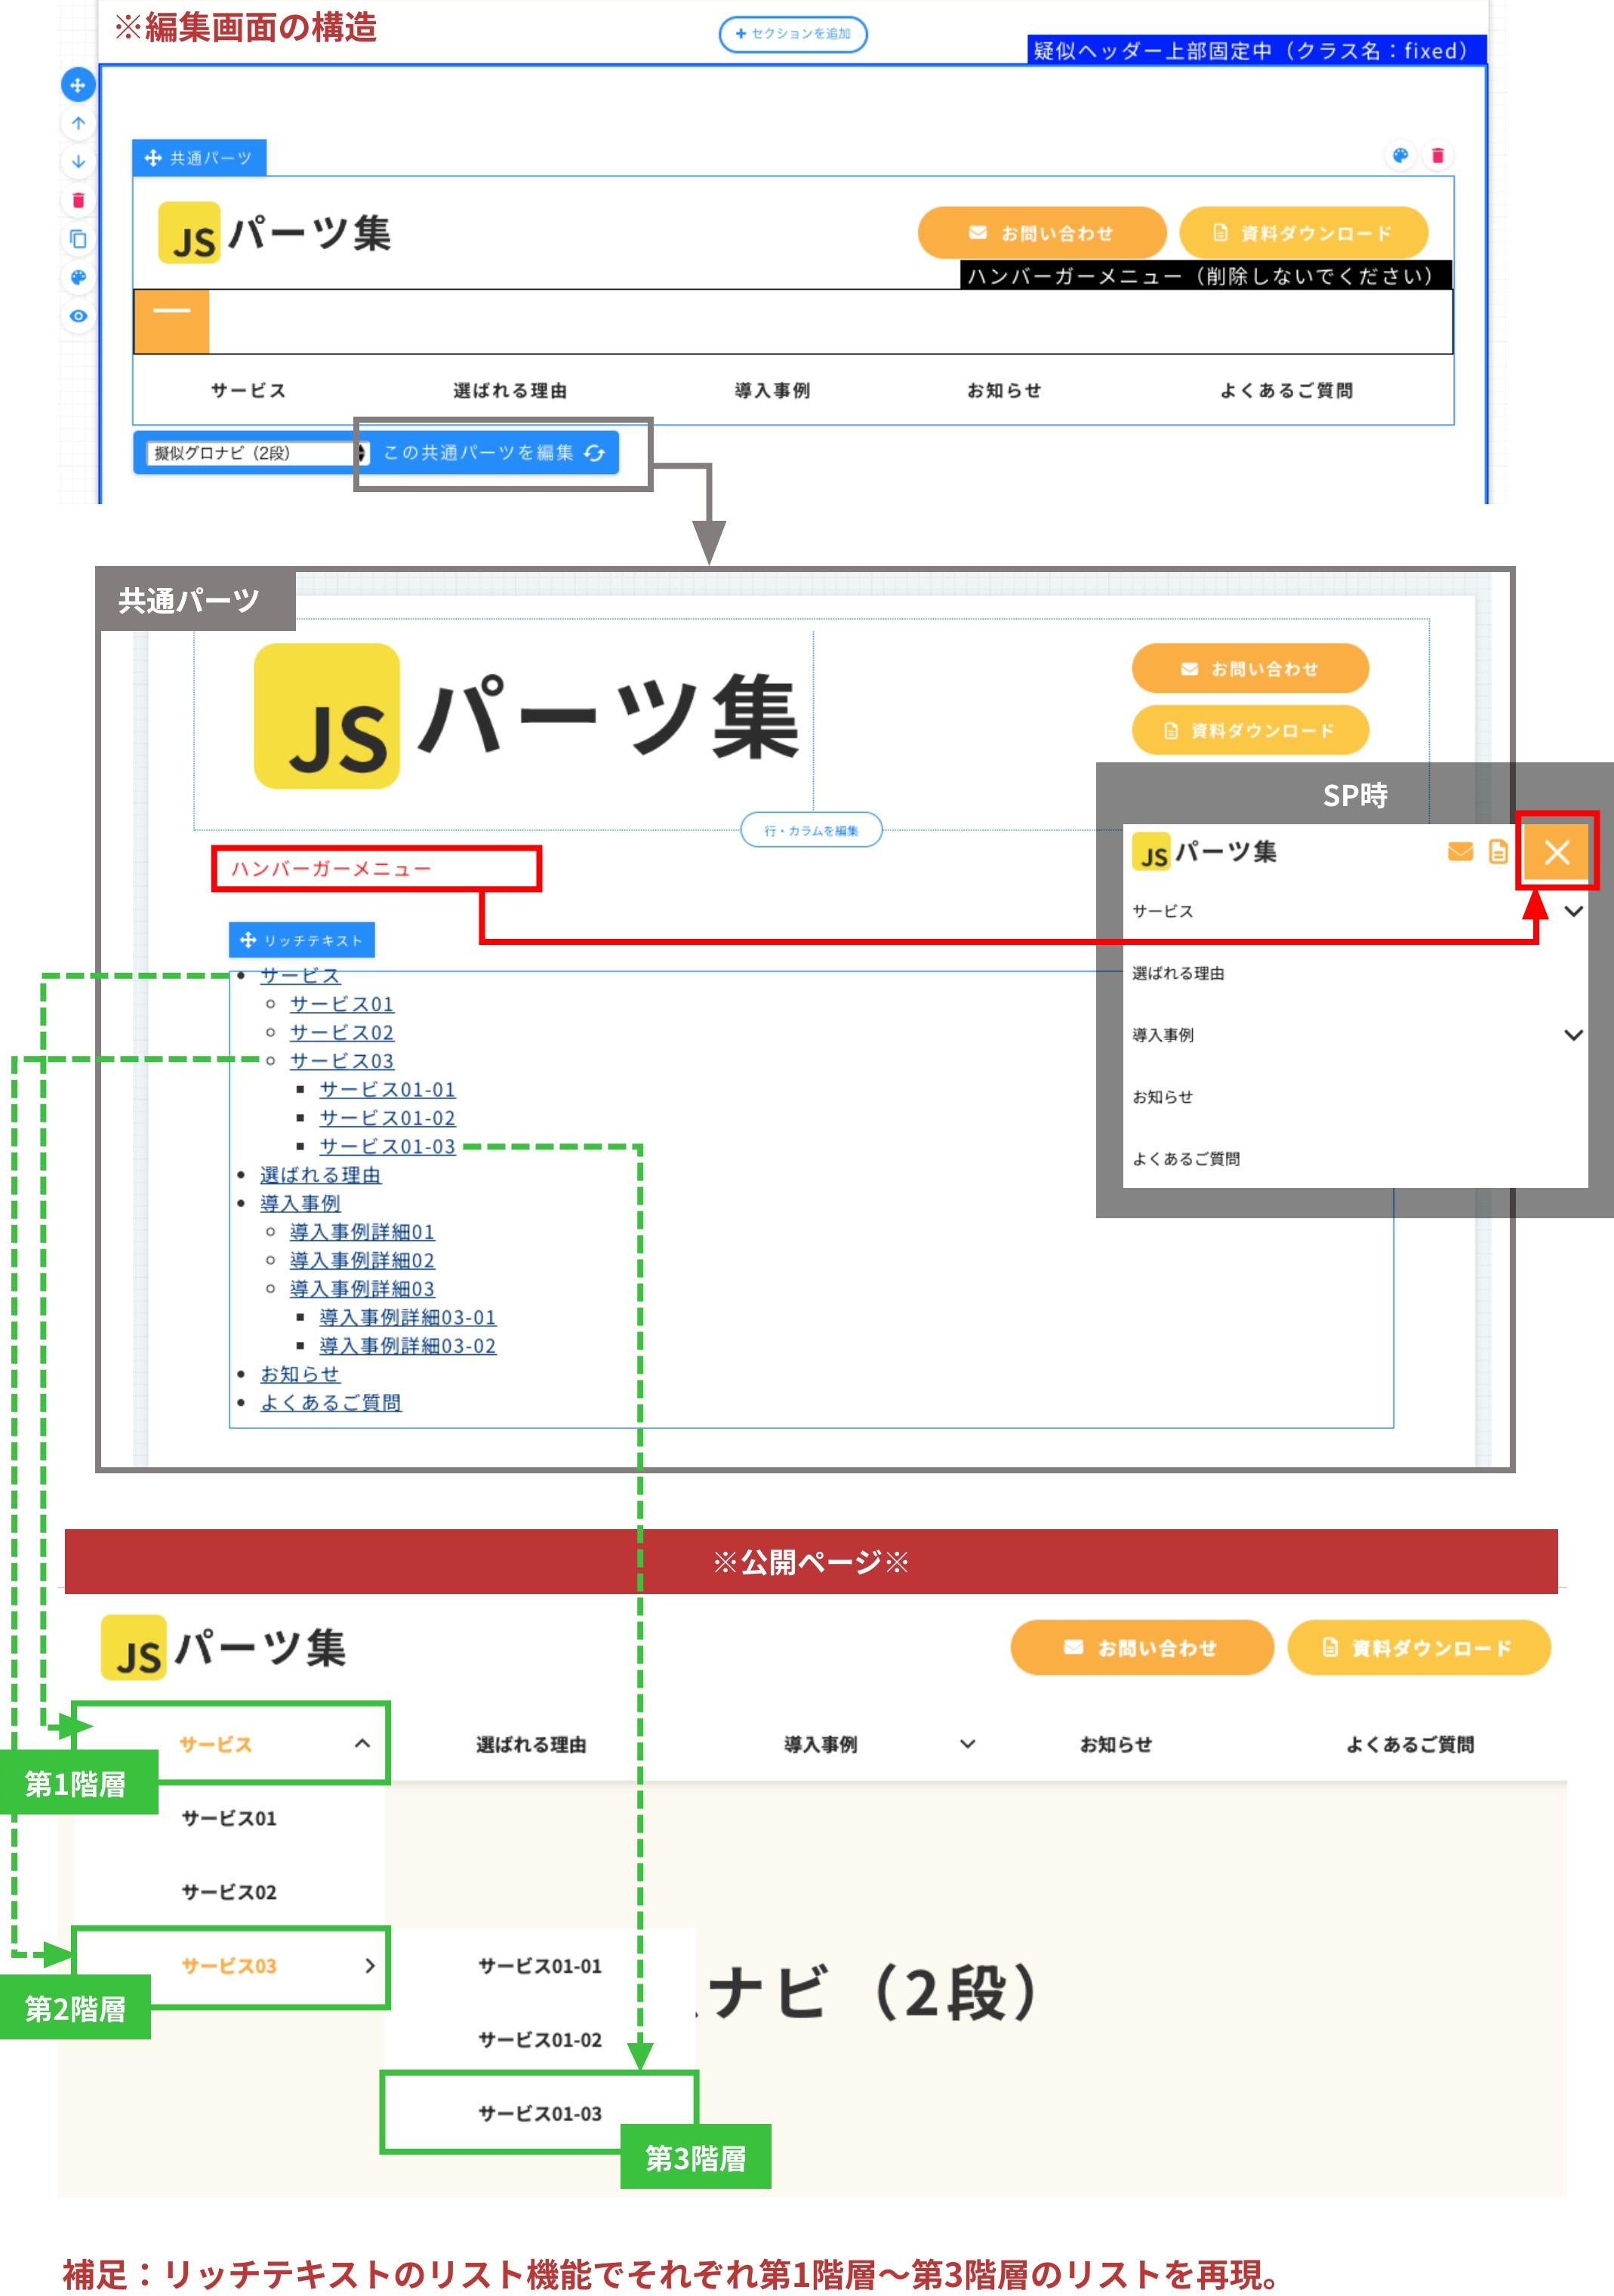Expand 導入事例 chevron in public page nav
Screen dimensions: 1614x2296
(x=967, y=1744)
